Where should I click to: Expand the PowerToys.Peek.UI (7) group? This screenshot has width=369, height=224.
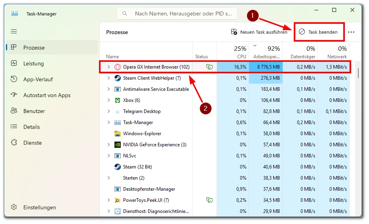[x=108, y=200]
